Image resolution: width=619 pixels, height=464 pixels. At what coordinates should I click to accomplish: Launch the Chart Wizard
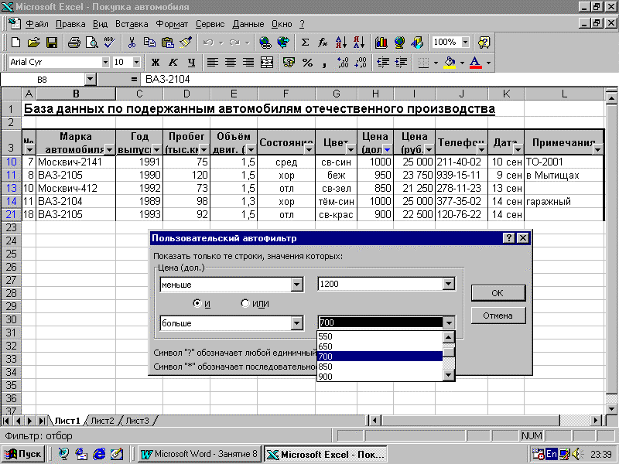pyautogui.click(x=381, y=43)
